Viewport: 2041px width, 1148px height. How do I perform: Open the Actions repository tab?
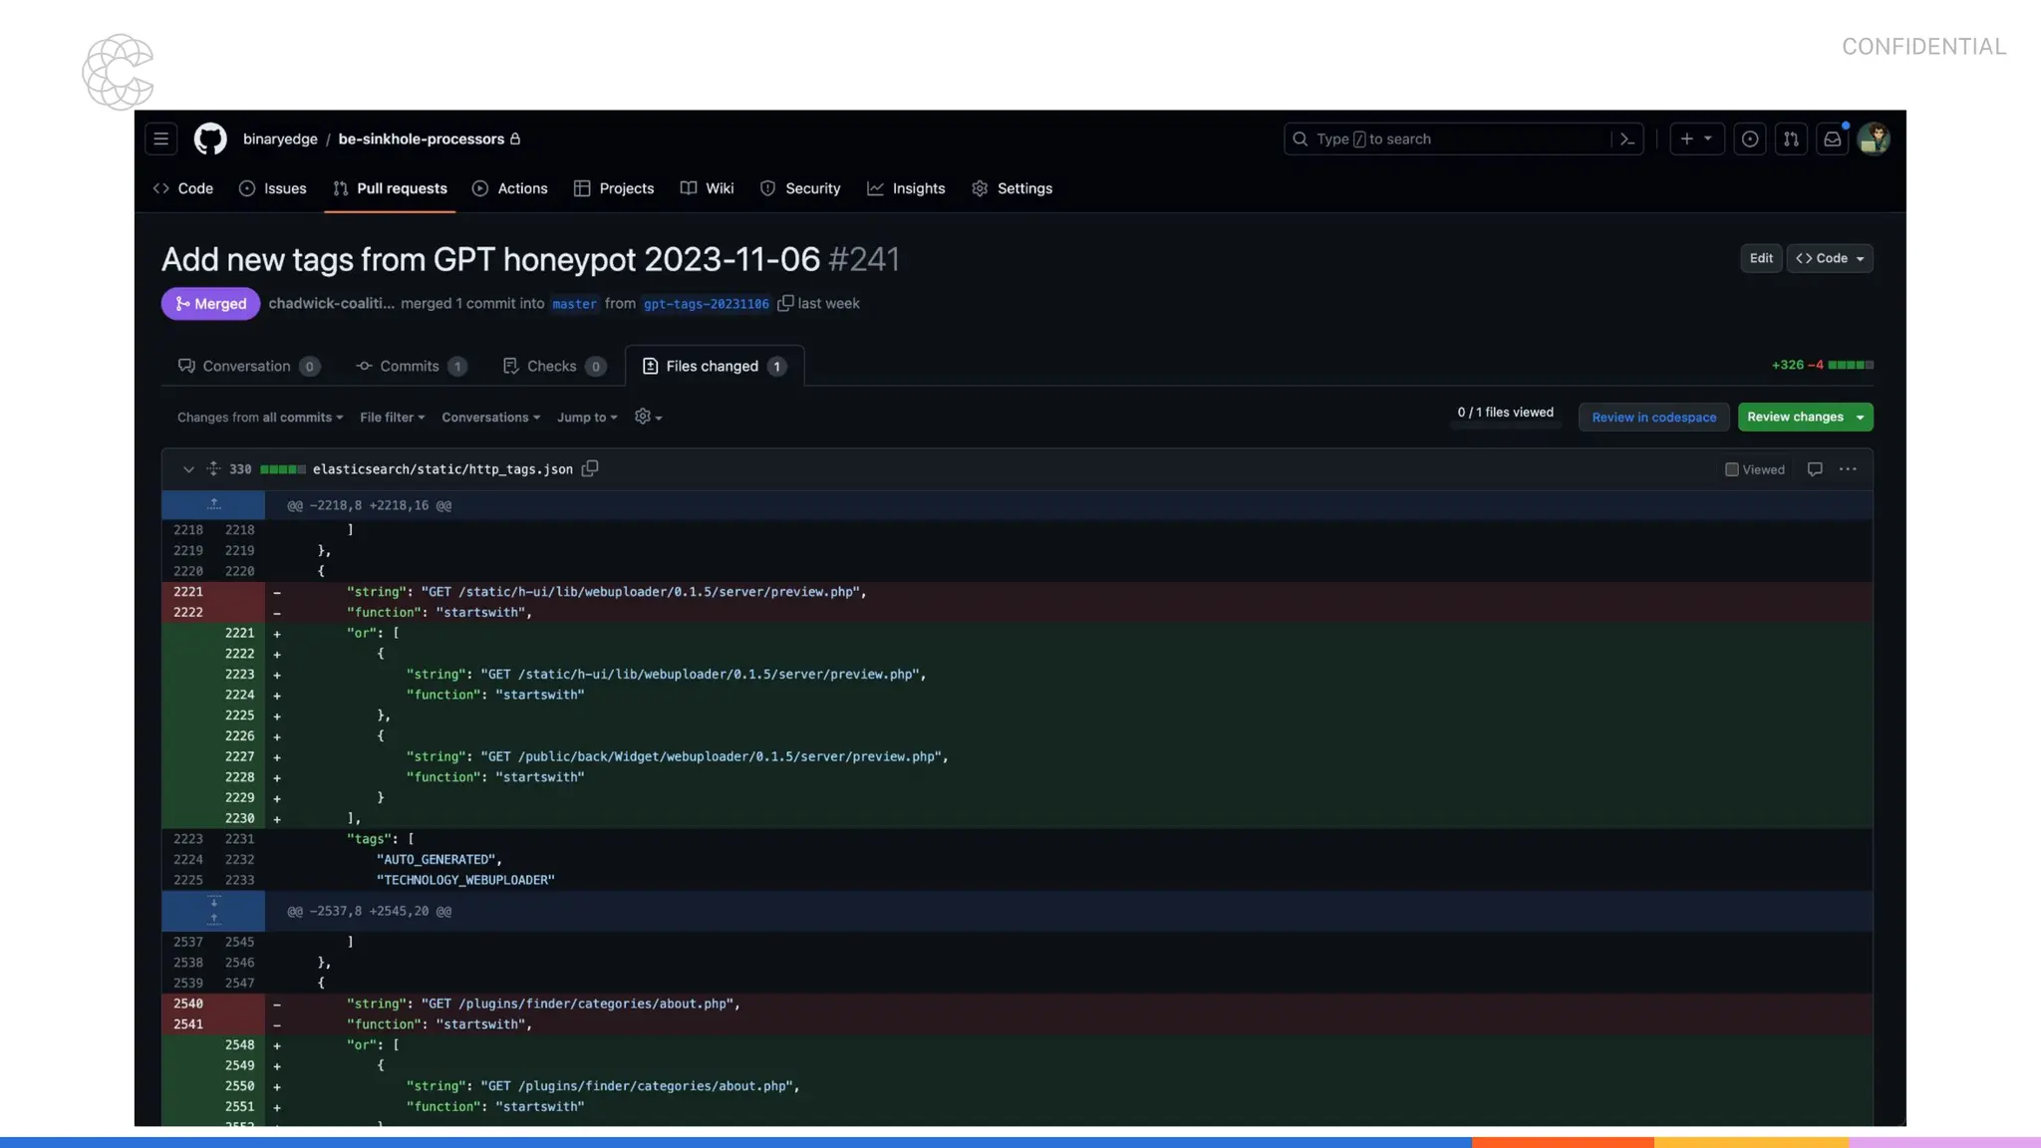(510, 188)
